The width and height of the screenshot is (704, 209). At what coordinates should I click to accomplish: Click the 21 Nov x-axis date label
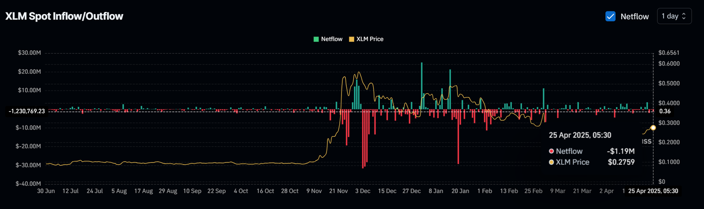tap(338, 191)
